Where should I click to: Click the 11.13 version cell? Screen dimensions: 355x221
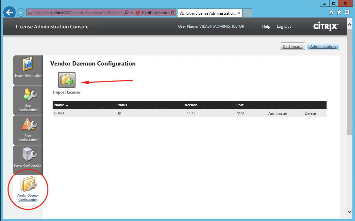tap(191, 113)
